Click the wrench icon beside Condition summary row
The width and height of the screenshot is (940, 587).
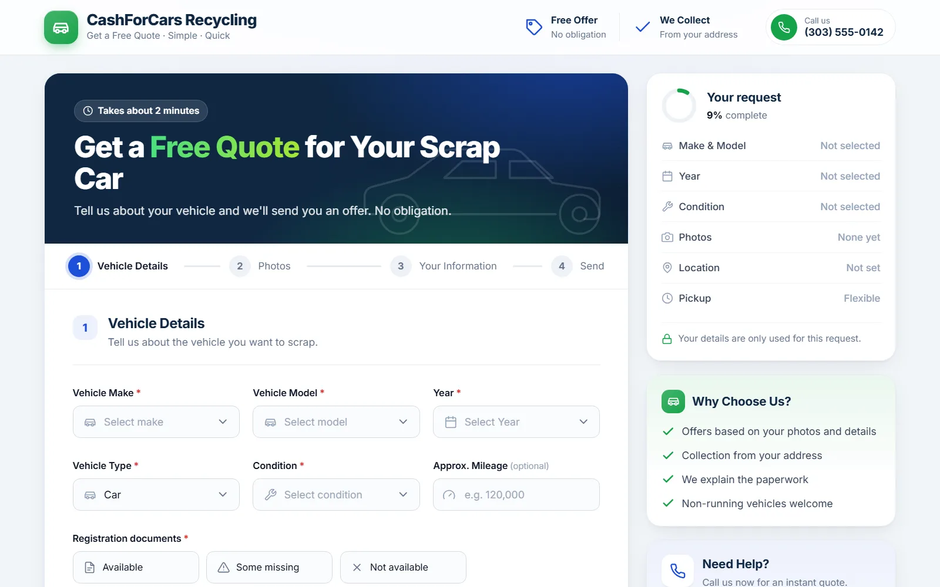(667, 207)
